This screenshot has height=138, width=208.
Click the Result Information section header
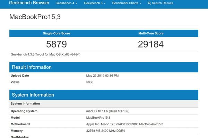[104, 67]
